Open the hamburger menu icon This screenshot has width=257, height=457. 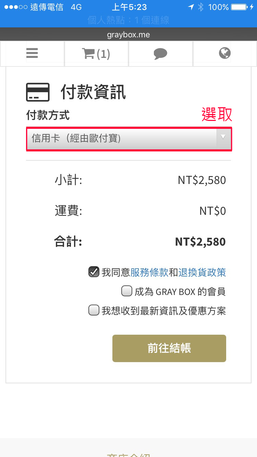[x=32, y=53]
